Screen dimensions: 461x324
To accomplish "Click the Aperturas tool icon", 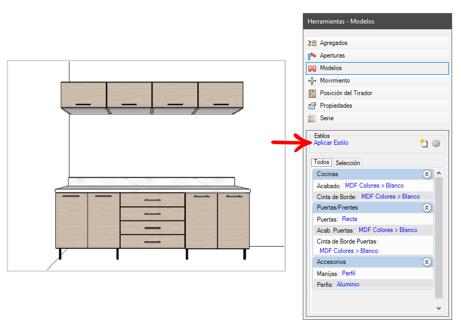I will coord(312,55).
